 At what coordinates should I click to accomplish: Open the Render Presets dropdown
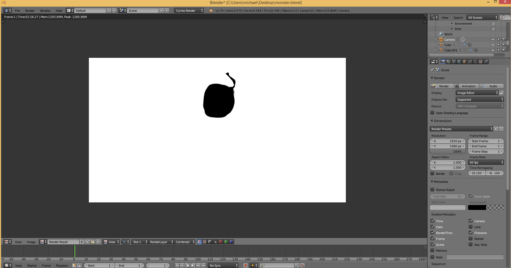tap(461, 129)
